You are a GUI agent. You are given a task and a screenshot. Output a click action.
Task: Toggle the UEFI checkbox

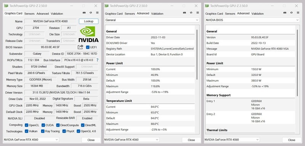88,47
